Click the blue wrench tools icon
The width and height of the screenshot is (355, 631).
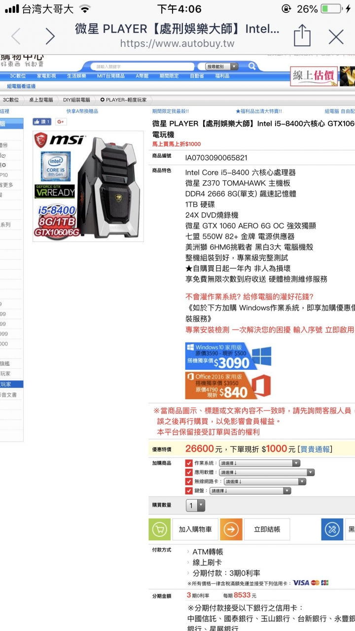pos(332,529)
